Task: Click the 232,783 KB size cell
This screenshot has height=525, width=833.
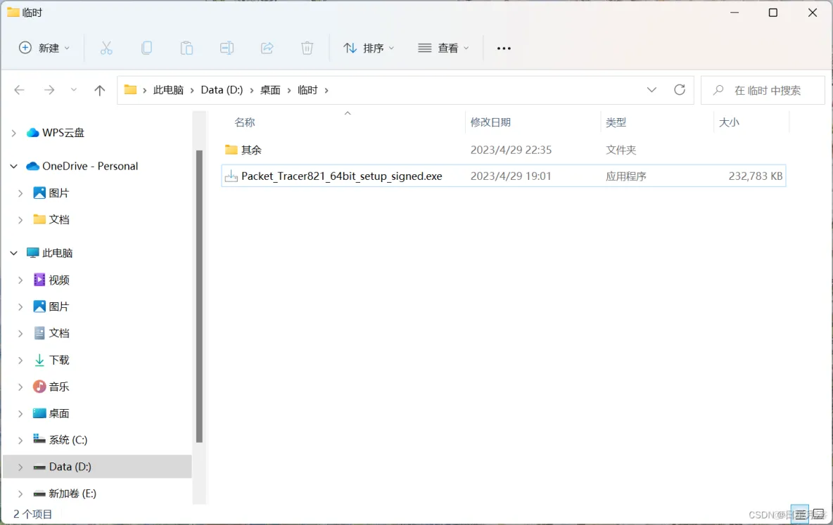Action: 756,176
